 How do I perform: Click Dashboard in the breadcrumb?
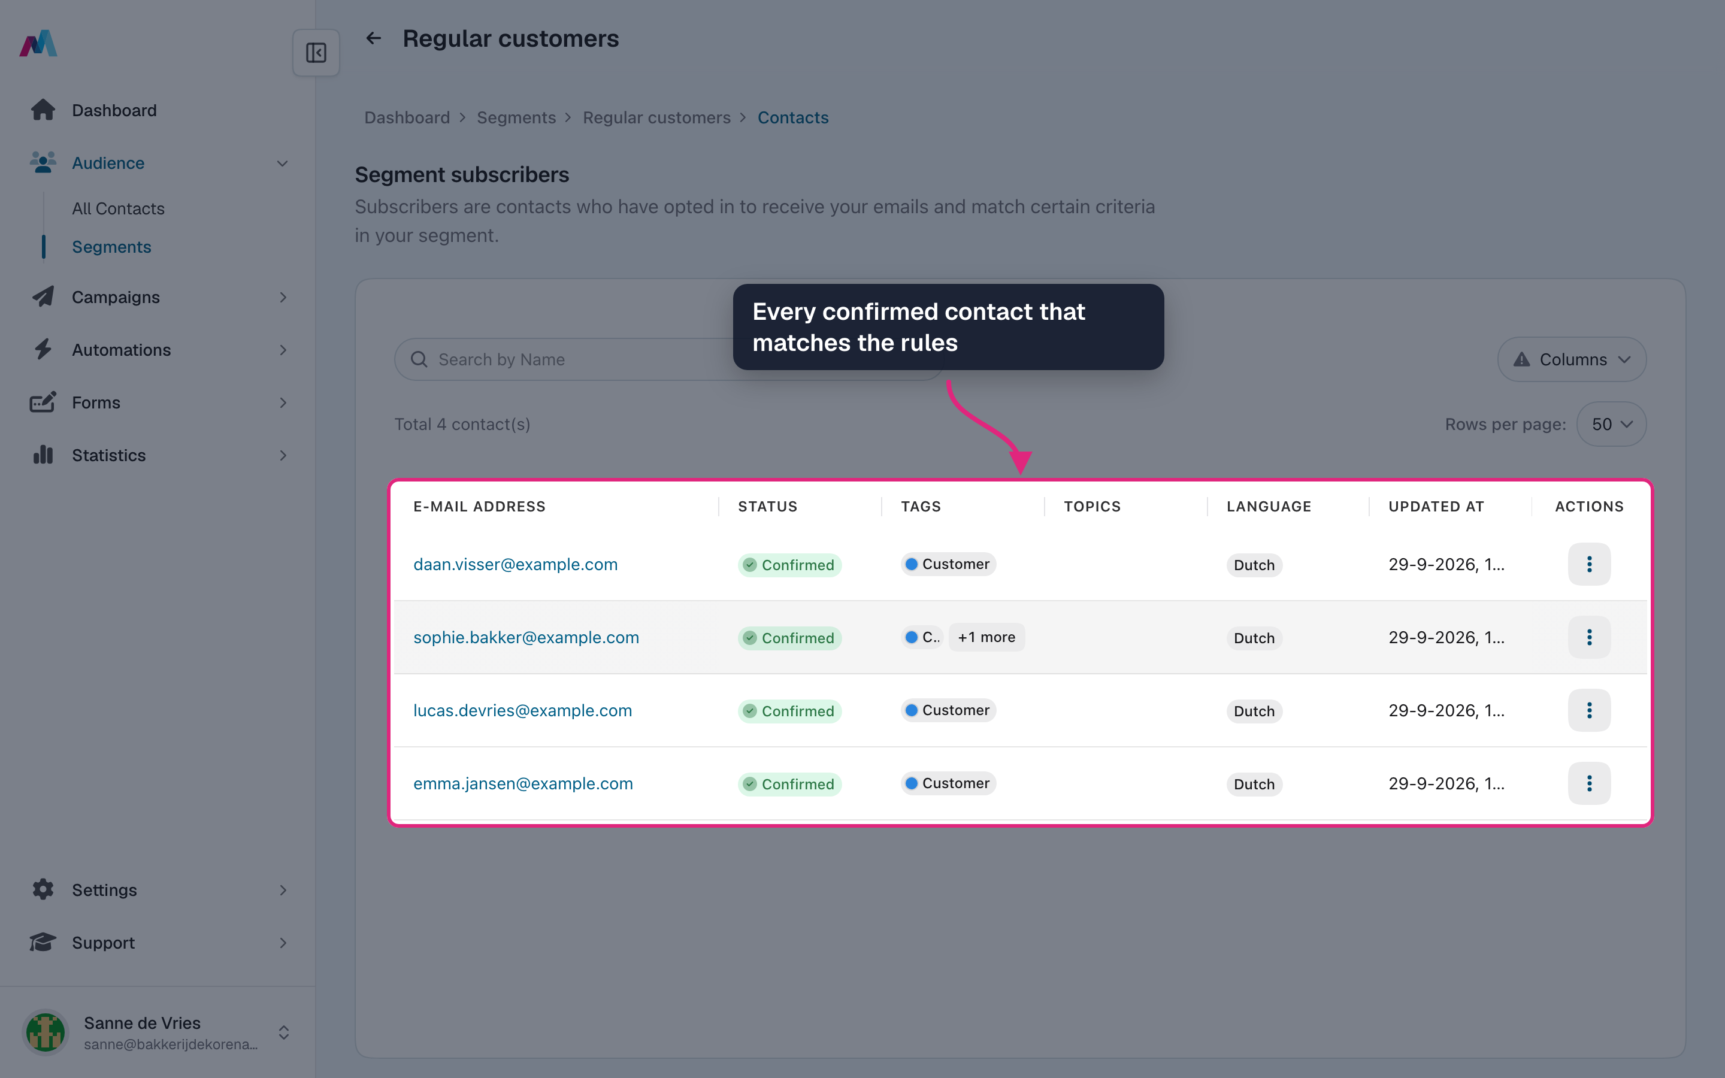[x=407, y=117]
